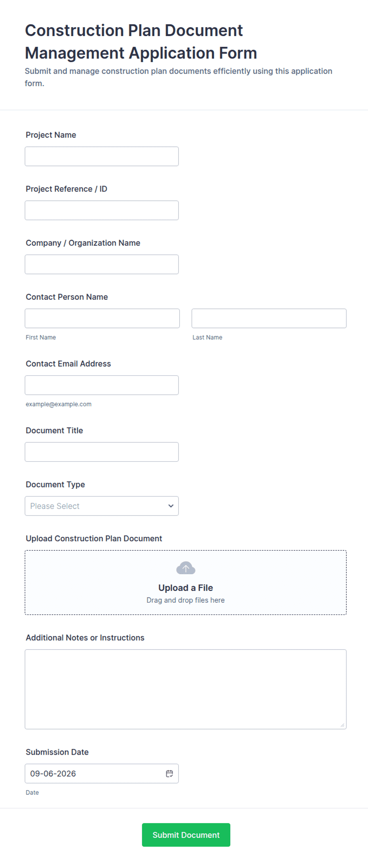Click the Last Name input box

point(269,318)
